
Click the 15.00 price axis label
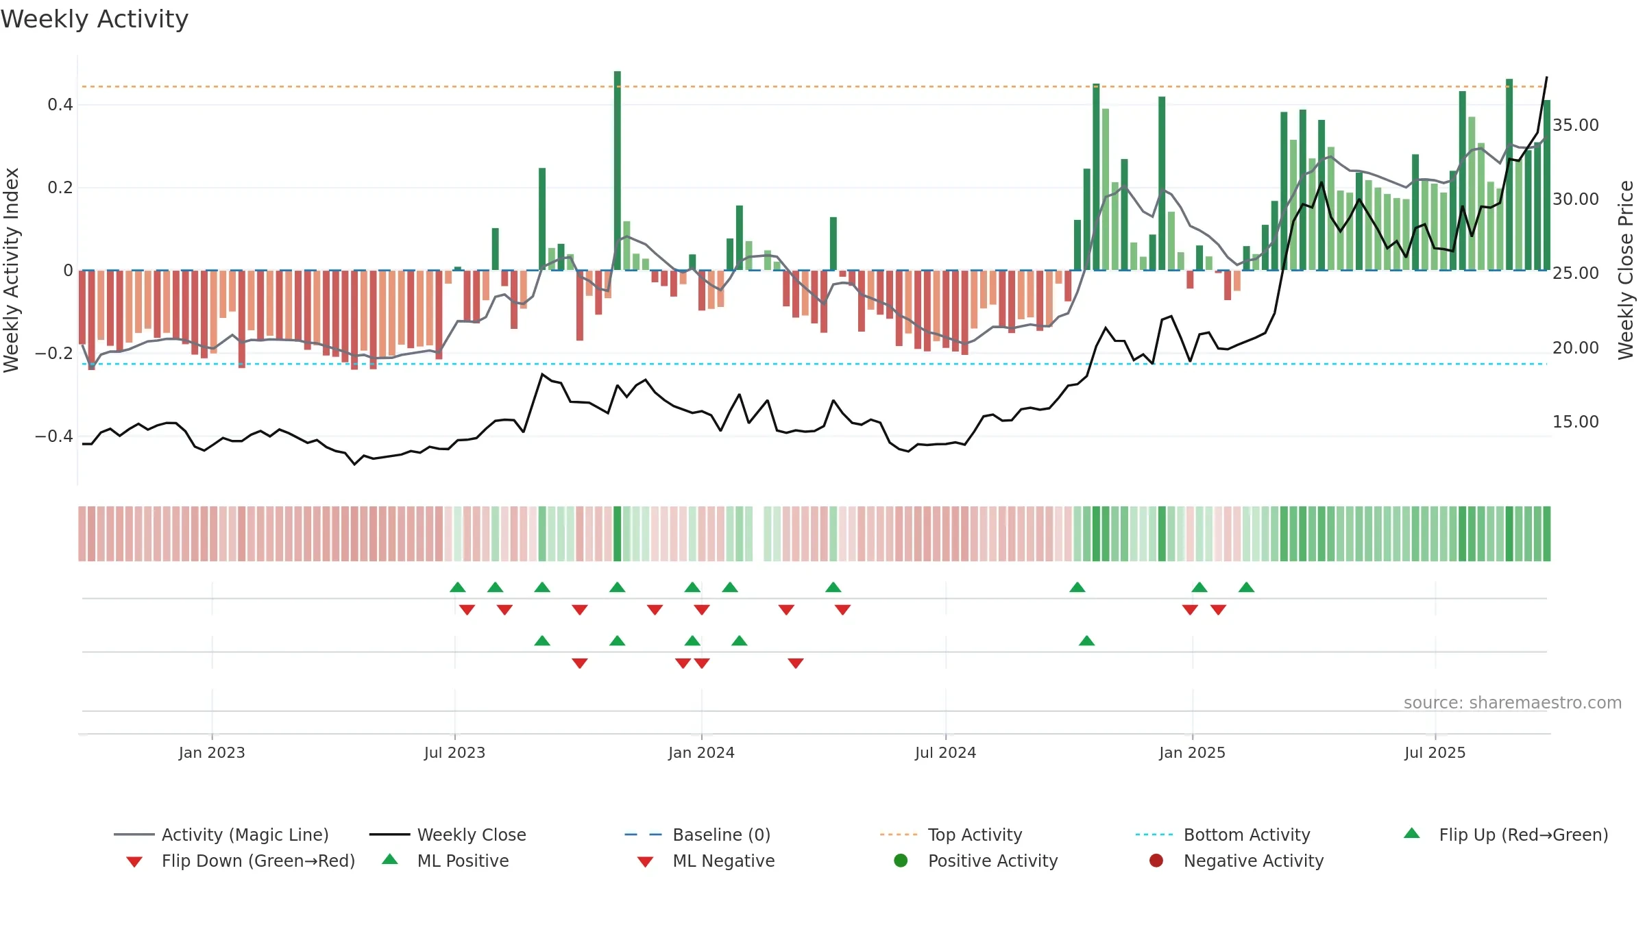[1576, 421]
